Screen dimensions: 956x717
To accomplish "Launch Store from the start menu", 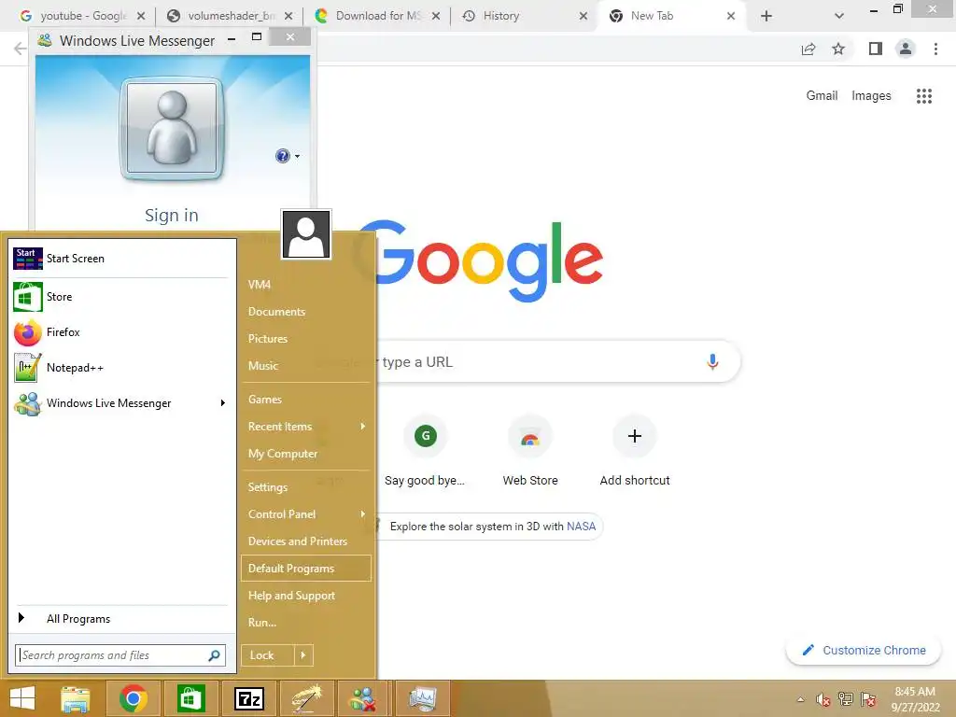I will pos(120,297).
